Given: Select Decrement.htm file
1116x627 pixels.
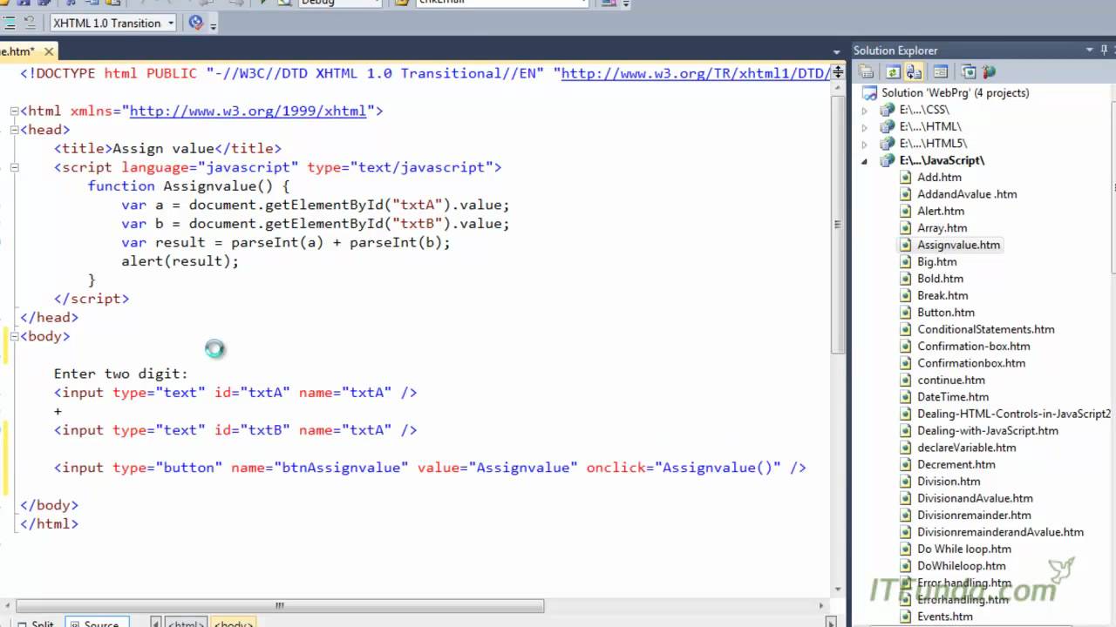Looking at the screenshot, I should tap(956, 464).
